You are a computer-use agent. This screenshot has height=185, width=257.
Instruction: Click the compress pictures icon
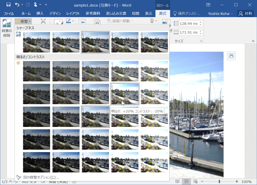(x=43, y=21)
